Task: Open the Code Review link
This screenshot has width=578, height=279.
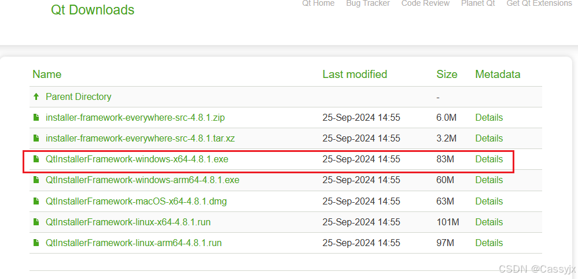Action: pos(425,3)
